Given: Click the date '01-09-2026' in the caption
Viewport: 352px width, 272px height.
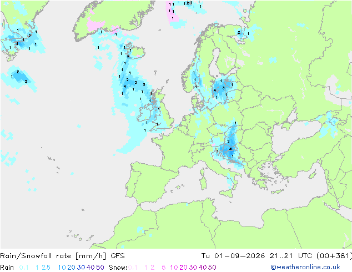Looking at the screenshot, I should point(239,256).
